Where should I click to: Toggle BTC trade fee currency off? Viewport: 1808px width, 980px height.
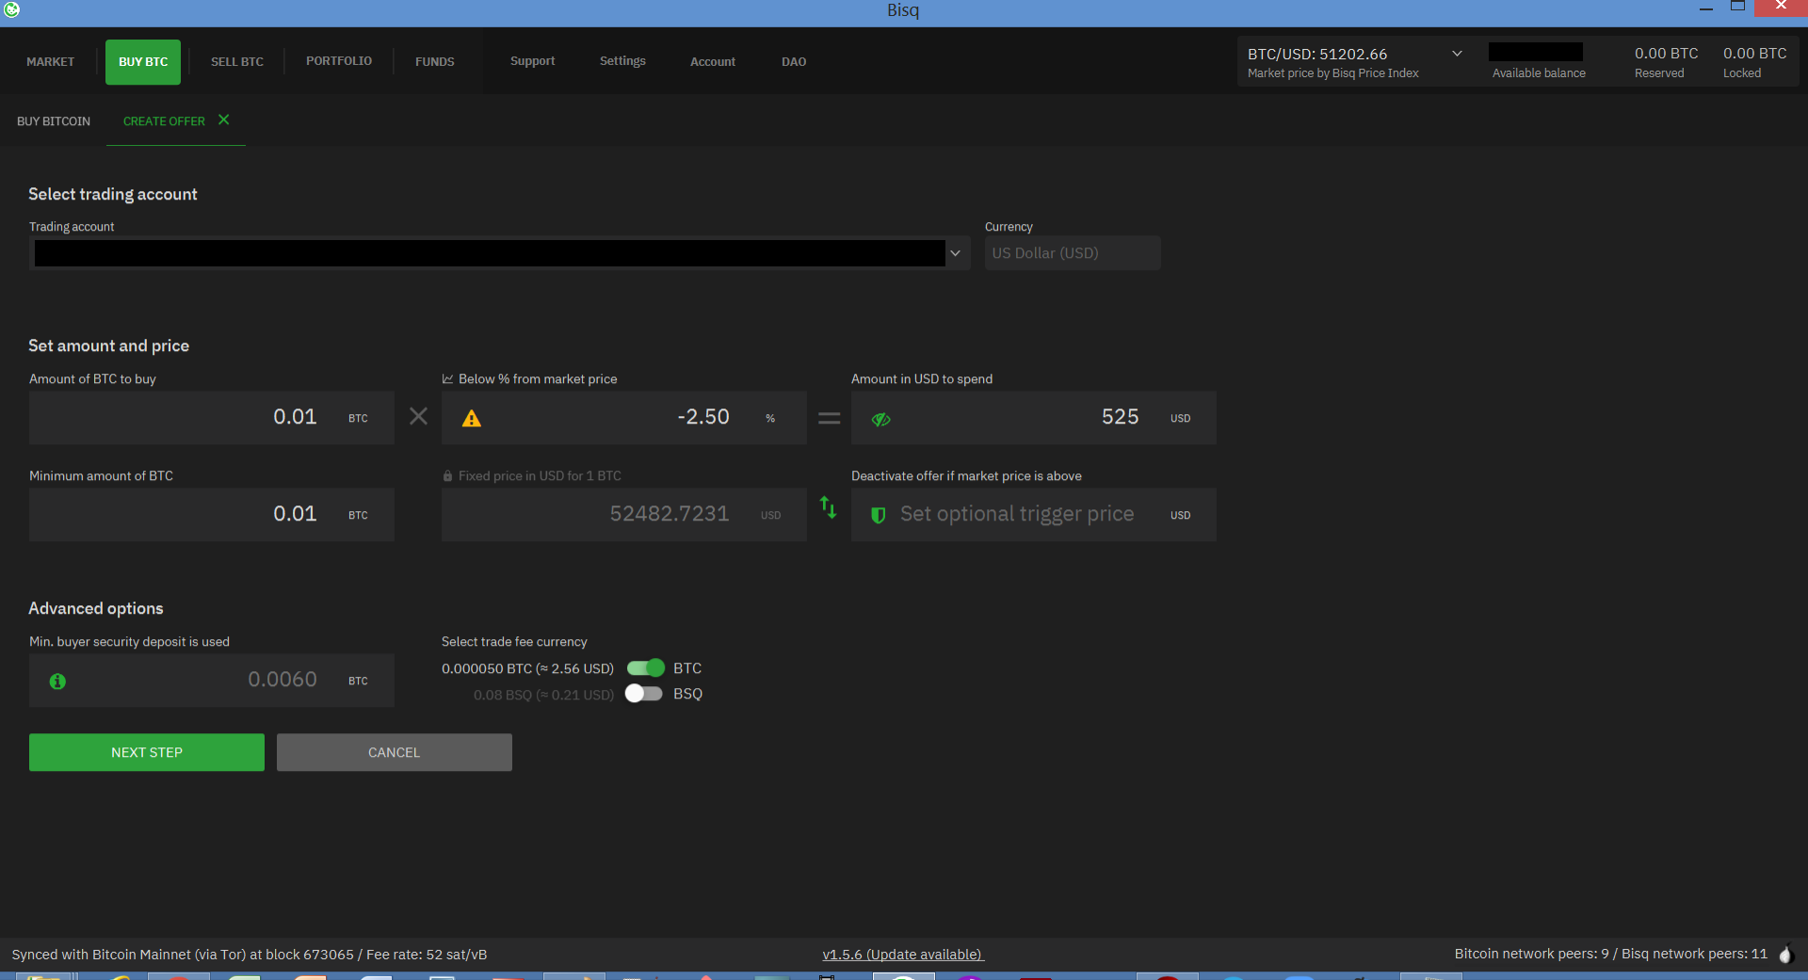(x=646, y=667)
